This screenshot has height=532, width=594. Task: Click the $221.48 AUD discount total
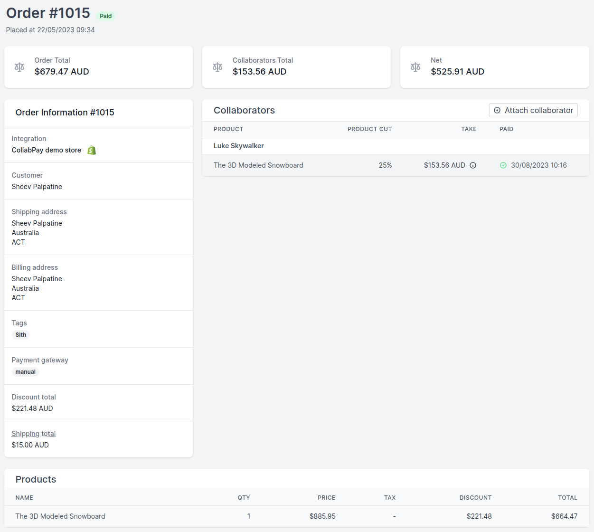click(32, 408)
